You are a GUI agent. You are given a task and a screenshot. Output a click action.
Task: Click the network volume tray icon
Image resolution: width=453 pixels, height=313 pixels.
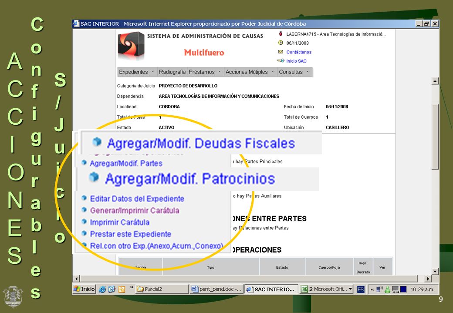click(x=380, y=289)
